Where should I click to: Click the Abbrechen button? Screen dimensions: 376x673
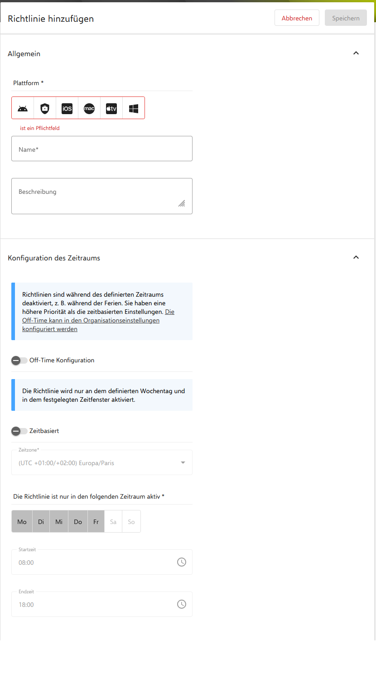(x=297, y=18)
